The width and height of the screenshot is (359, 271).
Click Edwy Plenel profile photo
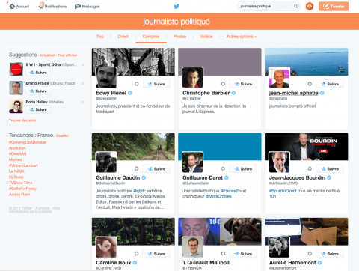[106, 77]
